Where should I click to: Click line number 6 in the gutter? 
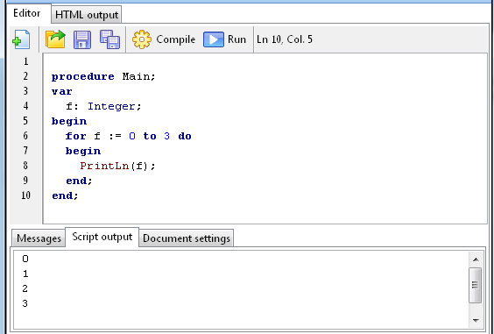25,136
